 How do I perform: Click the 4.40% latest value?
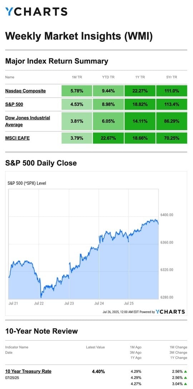point(98,371)
